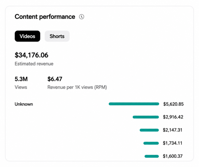Select the Videos tab
The height and width of the screenshot is (167, 199).
point(27,36)
